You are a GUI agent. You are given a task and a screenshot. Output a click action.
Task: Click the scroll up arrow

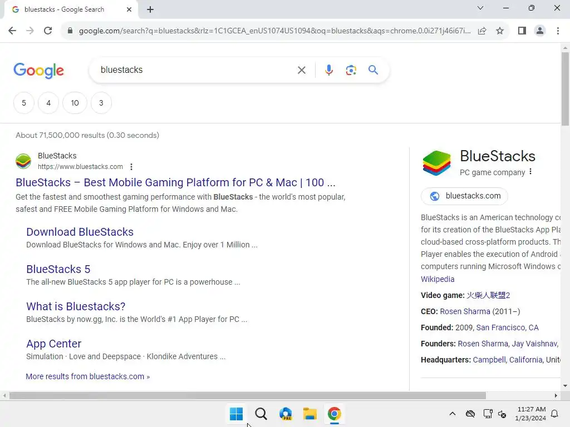pos(566,48)
